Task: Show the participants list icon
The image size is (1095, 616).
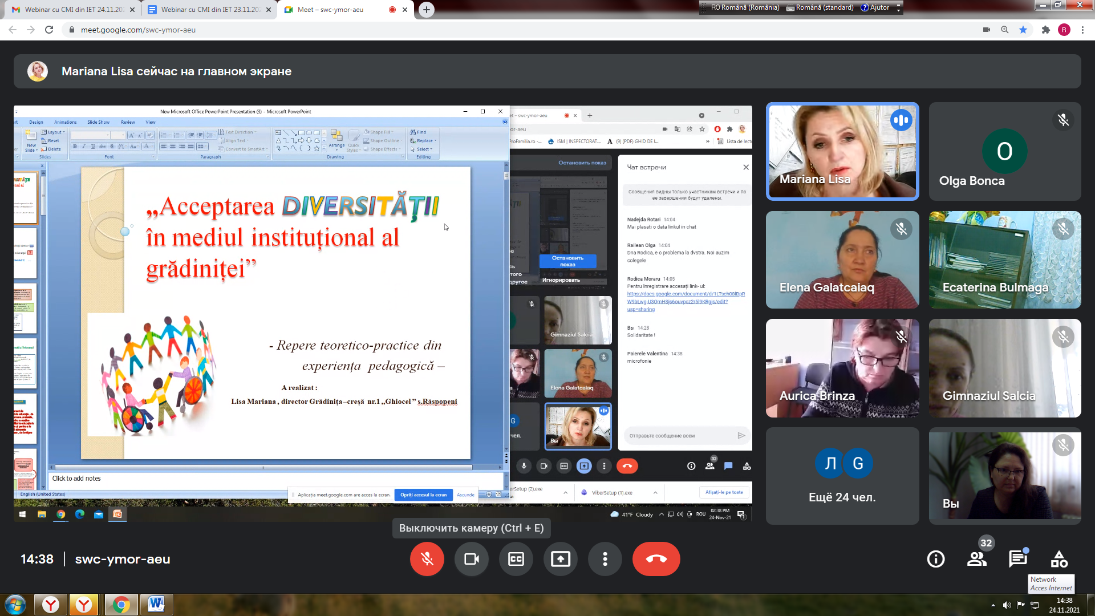Action: (977, 559)
